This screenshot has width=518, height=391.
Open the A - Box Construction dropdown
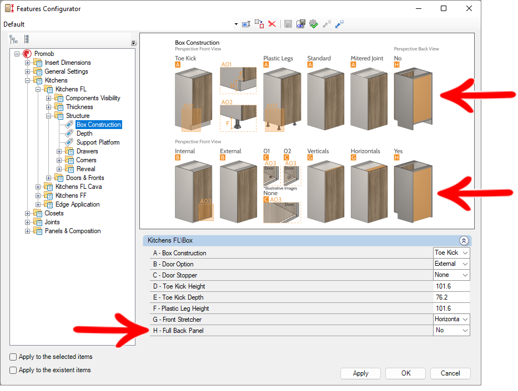pos(465,253)
